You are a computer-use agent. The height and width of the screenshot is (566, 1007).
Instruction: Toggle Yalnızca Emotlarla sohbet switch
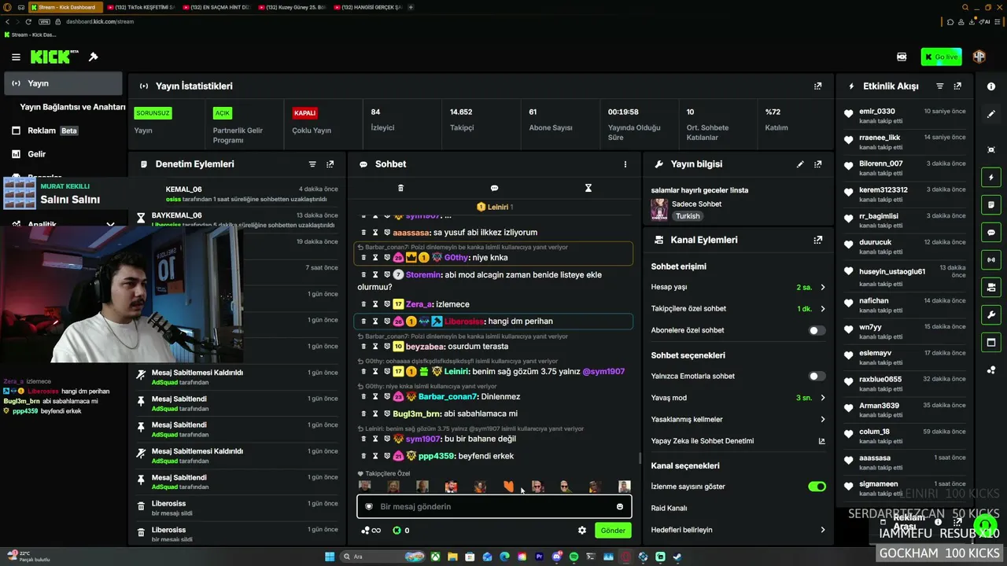tap(817, 376)
